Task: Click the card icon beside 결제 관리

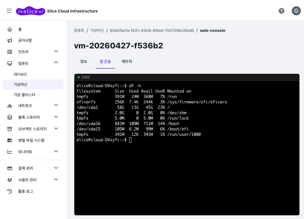Action: coord(10,168)
